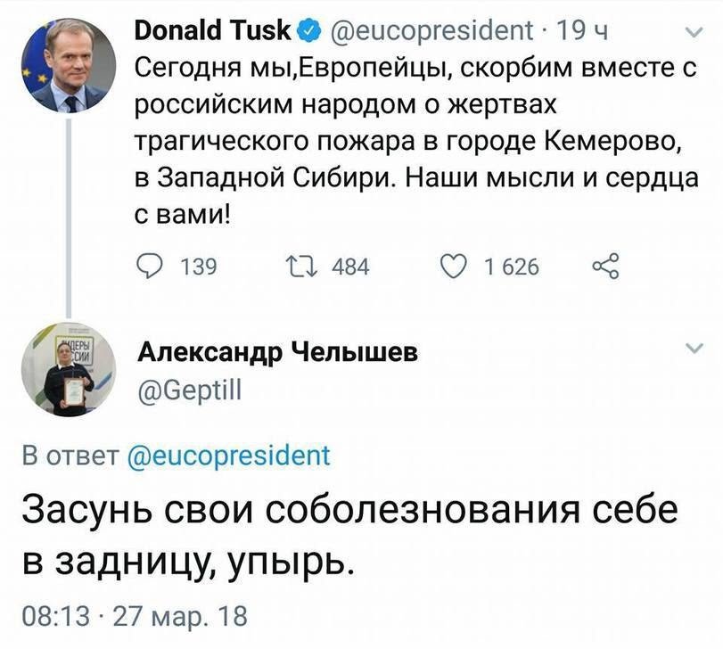Click the Александр Челышев display name

click(x=277, y=354)
